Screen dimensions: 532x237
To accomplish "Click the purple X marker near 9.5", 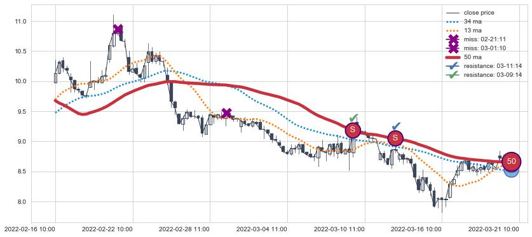I will [x=227, y=113].
